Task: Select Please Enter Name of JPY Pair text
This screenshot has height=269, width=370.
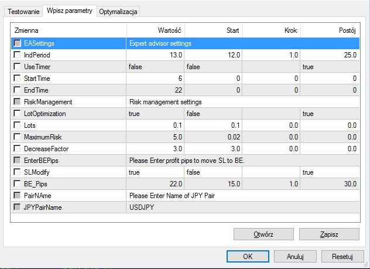Action: pos(172,196)
